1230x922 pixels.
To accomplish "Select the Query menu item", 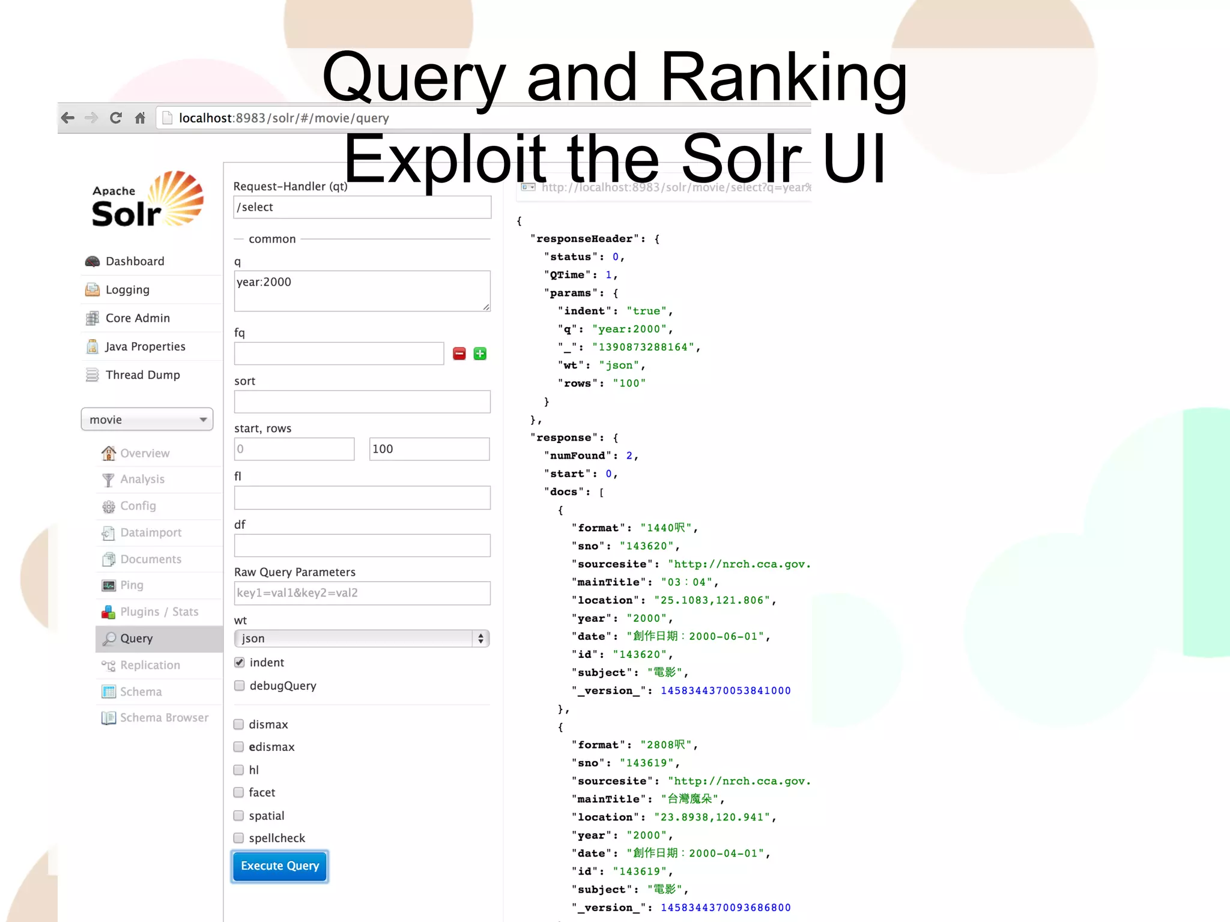I will 159,639.
